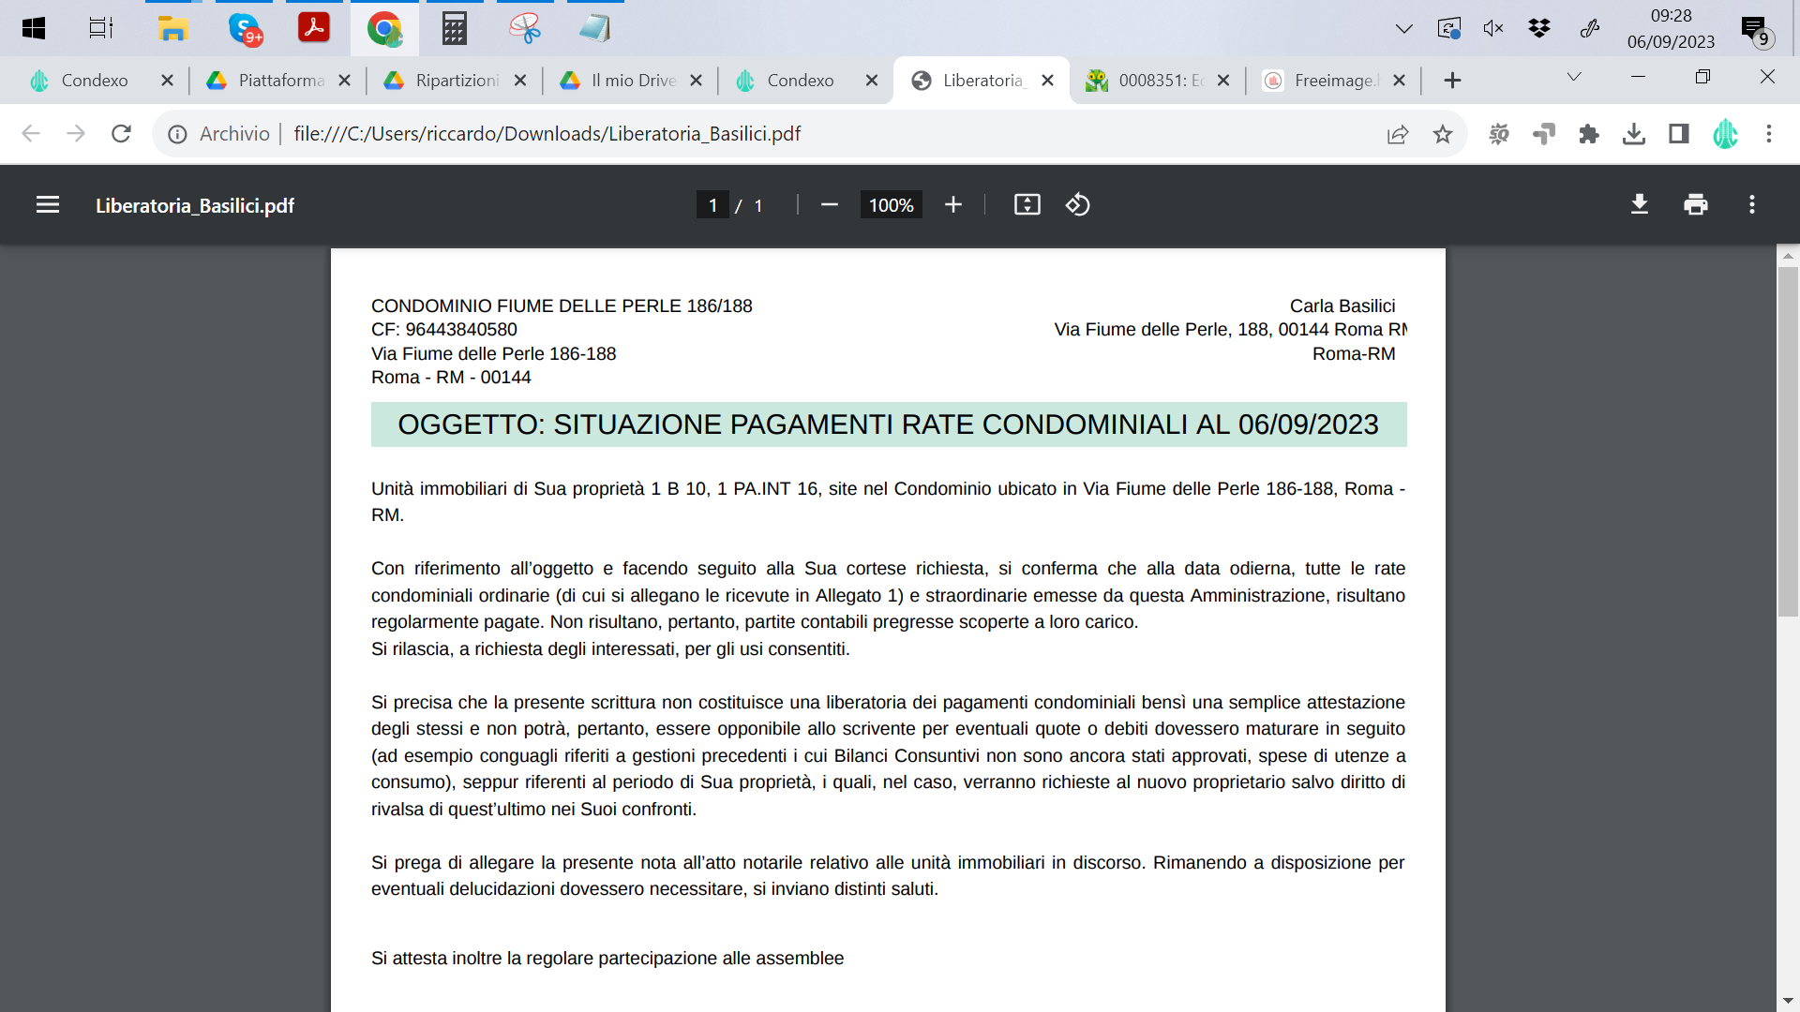Open the notification center
Viewport: 1800px width, 1012px height.
click(x=1756, y=30)
